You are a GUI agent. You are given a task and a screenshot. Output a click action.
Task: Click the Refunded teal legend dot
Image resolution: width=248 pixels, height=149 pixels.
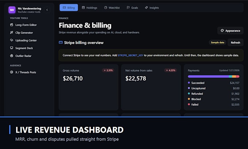click(x=189, y=93)
